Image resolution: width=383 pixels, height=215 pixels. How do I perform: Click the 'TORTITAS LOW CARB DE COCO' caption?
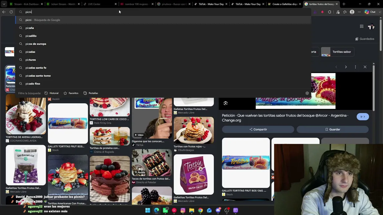[110, 119]
